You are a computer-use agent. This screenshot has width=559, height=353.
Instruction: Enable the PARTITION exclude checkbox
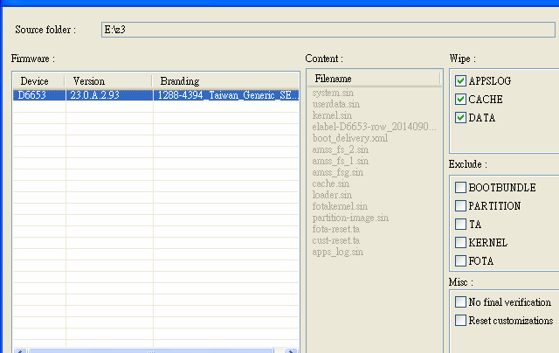[460, 205]
